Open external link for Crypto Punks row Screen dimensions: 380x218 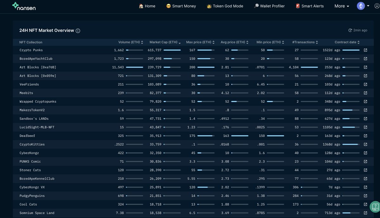[365, 50]
